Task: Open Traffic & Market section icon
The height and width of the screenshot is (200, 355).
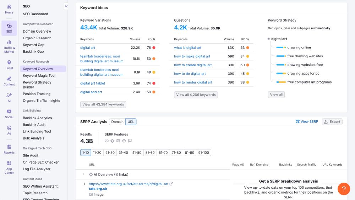Action: click(x=9, y=42)
